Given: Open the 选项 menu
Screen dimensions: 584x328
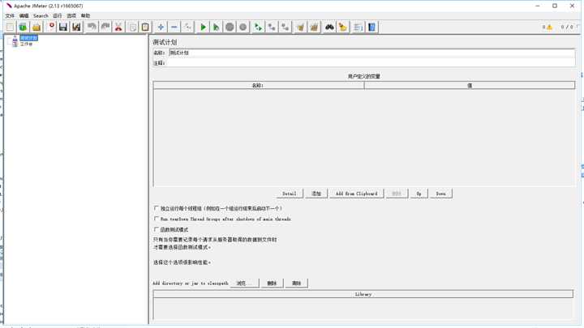Looking at the screenshot, I should point(71,15).
